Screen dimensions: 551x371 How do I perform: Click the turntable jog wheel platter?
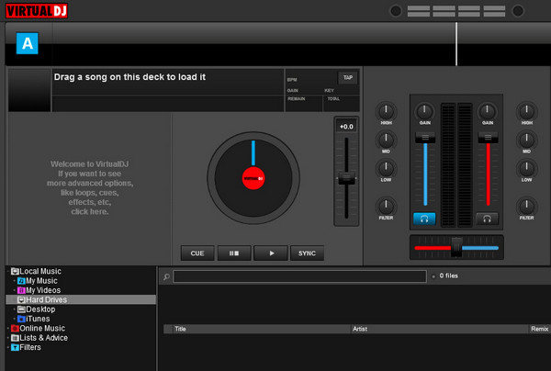coord(253,176)
